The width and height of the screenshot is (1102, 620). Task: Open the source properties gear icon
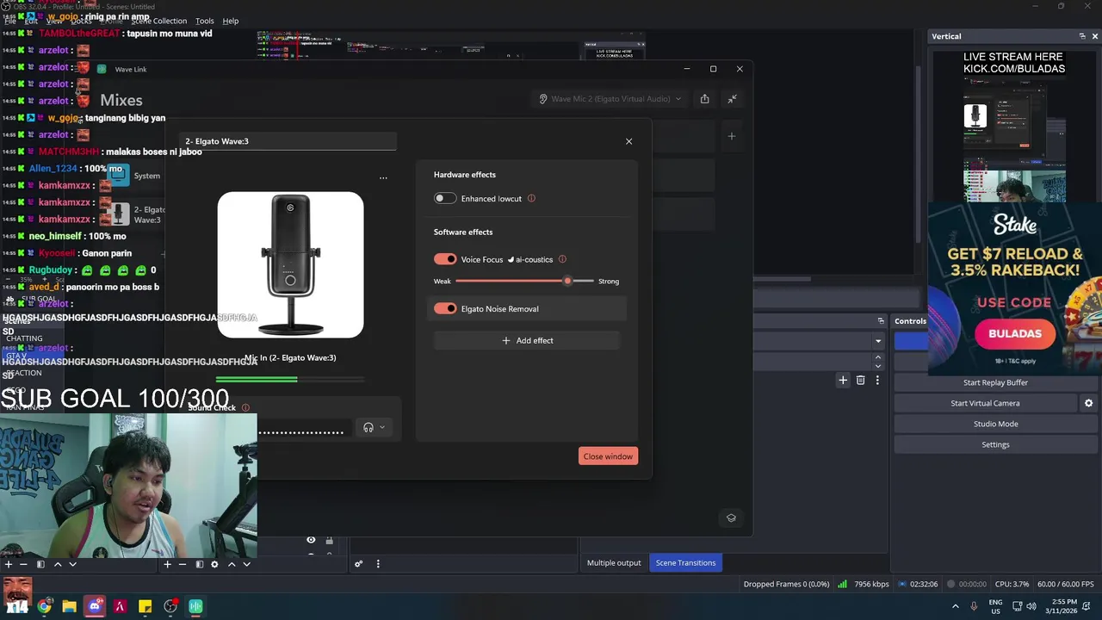pos(214,564)
